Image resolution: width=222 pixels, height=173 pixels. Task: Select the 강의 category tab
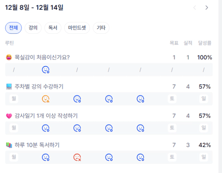coord(33,28)
